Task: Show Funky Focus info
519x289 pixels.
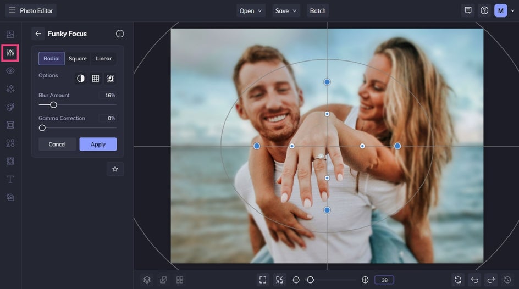Action: 120,34
